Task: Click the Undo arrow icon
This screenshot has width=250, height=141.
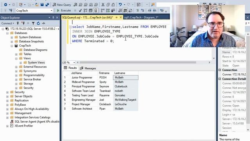Action: [x=120, y=5]
